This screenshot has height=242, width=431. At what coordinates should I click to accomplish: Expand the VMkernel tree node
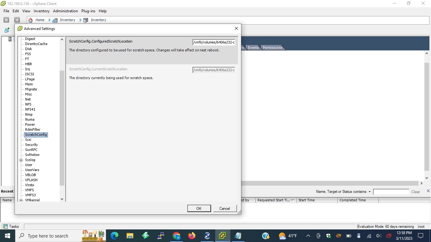click(21, 200)
